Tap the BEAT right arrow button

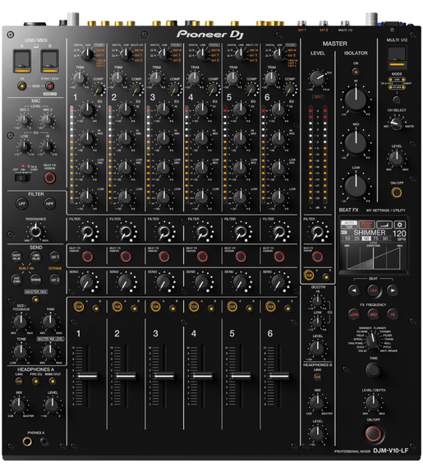[393, 290]
